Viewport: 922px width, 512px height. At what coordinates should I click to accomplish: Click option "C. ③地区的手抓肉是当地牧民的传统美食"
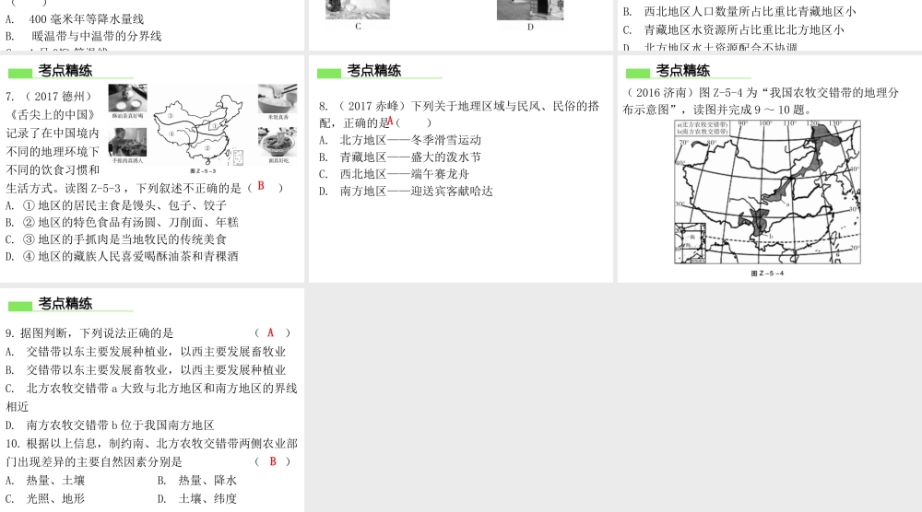tap(116, 239)
